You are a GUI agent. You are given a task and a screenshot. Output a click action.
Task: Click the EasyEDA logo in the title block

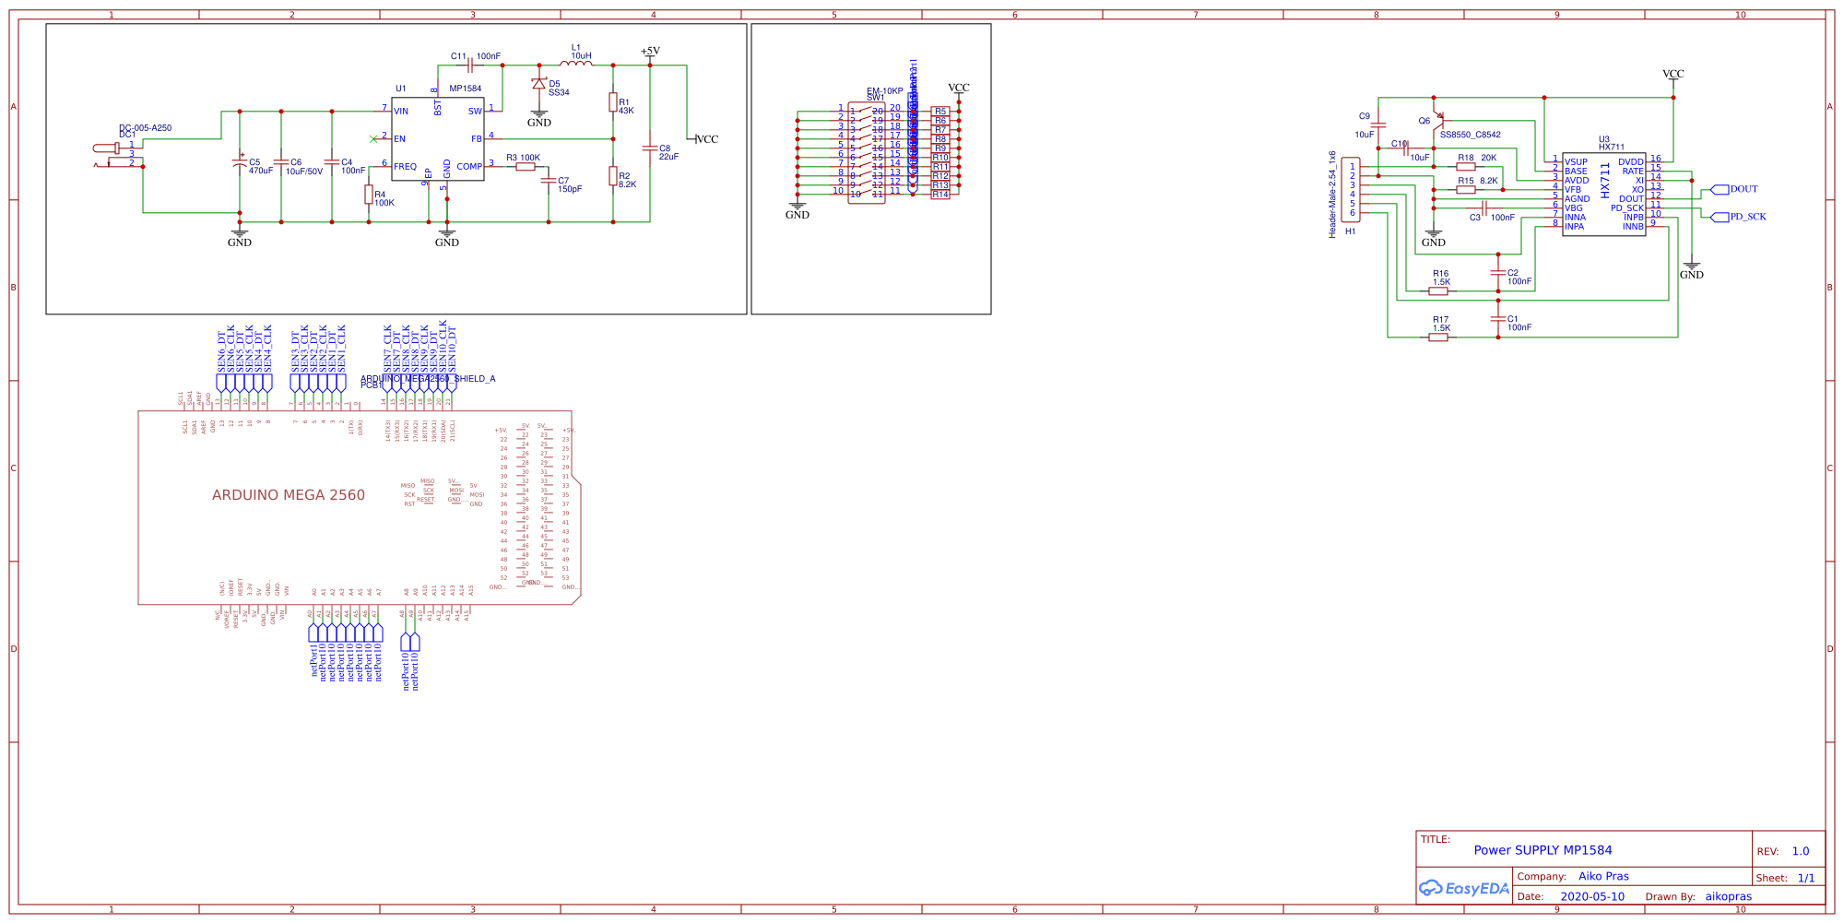[1463, 888]
